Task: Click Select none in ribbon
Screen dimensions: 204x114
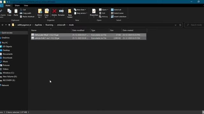Action: 117,13
